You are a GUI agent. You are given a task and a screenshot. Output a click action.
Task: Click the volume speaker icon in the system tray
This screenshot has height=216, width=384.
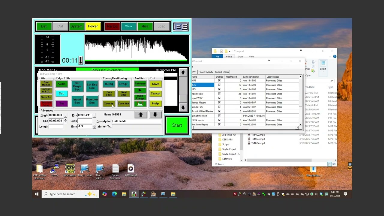click(x=316, y=194)
